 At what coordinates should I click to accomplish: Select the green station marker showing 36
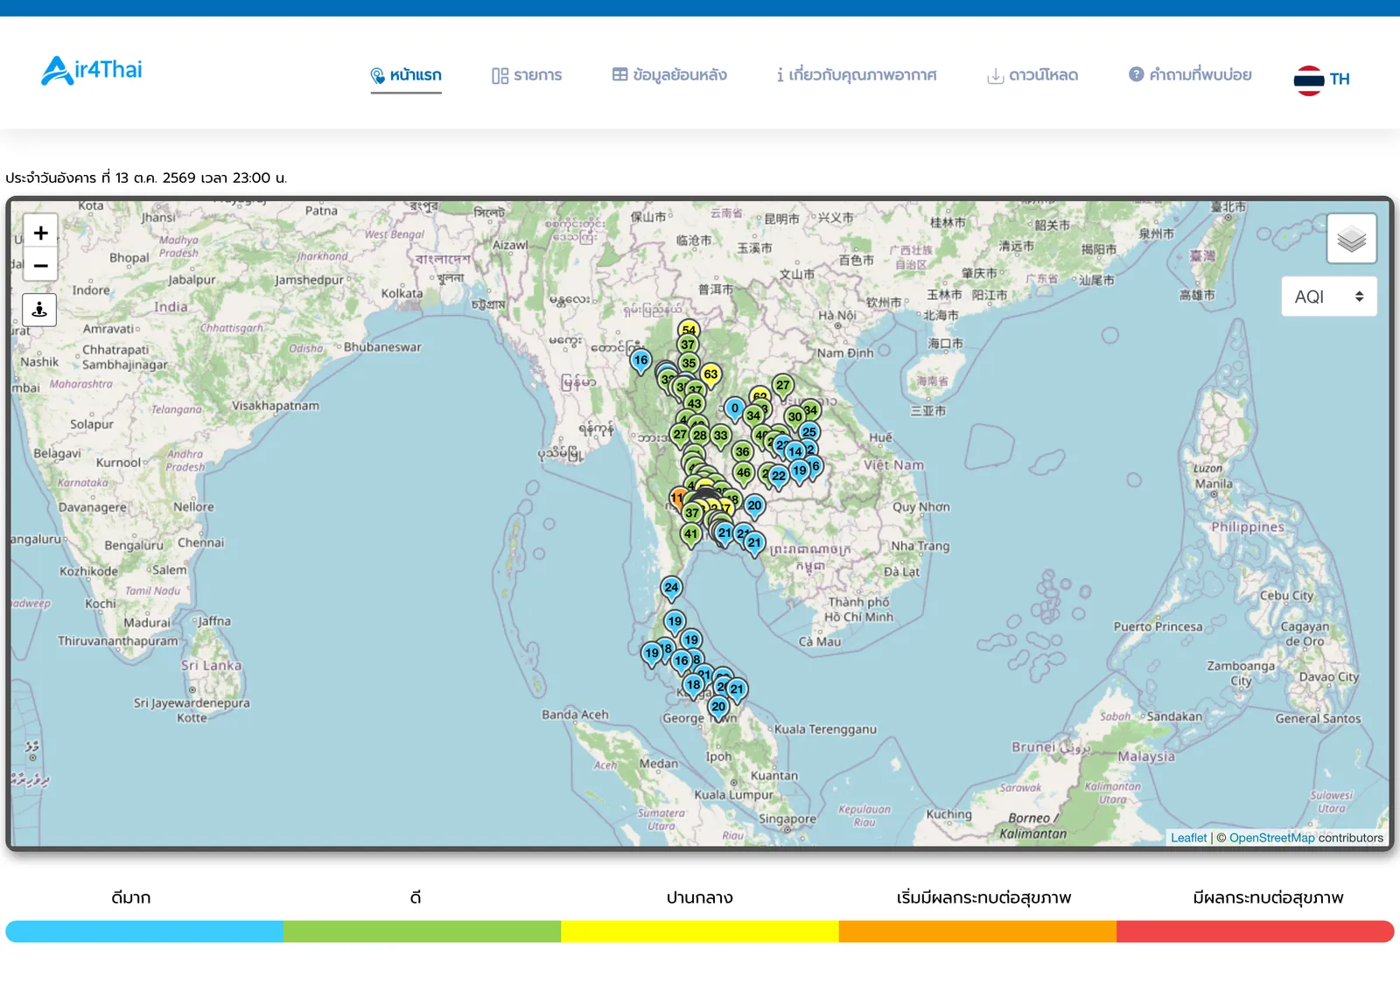click(x=742, y=453)
